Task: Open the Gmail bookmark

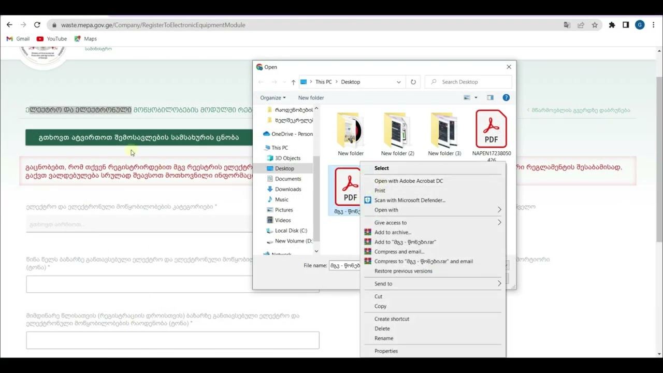Action: click(x=18, y=39)
